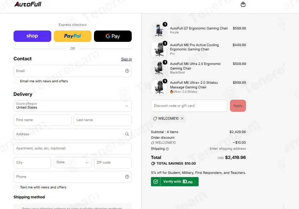
Task: Open the shopping bag cart icon
Action: (x=243, y=4)
